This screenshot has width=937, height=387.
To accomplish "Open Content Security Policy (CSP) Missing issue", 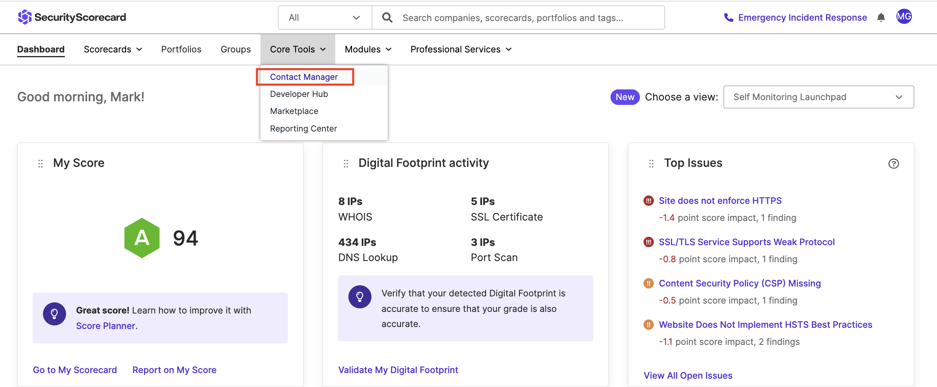I will 740,283.
